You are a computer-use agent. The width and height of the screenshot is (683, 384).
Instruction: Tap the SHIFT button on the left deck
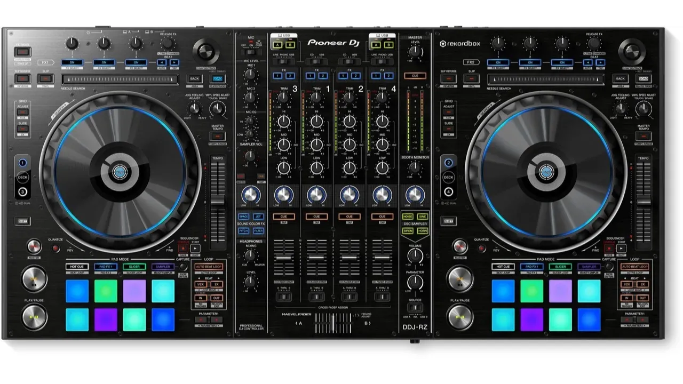[x=22, y=220]
